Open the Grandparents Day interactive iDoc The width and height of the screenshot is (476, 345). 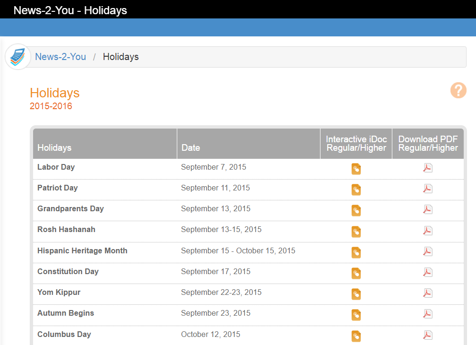point(356,211)
